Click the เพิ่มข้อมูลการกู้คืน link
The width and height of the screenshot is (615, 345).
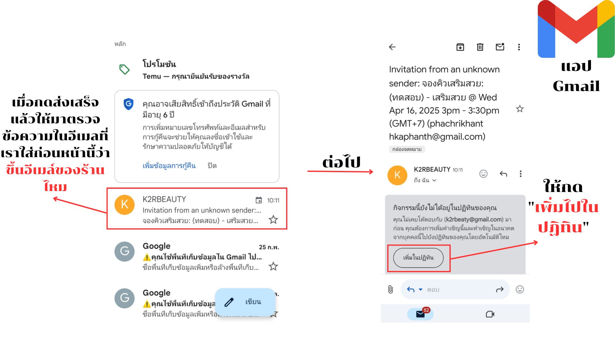tap(169, 166)
